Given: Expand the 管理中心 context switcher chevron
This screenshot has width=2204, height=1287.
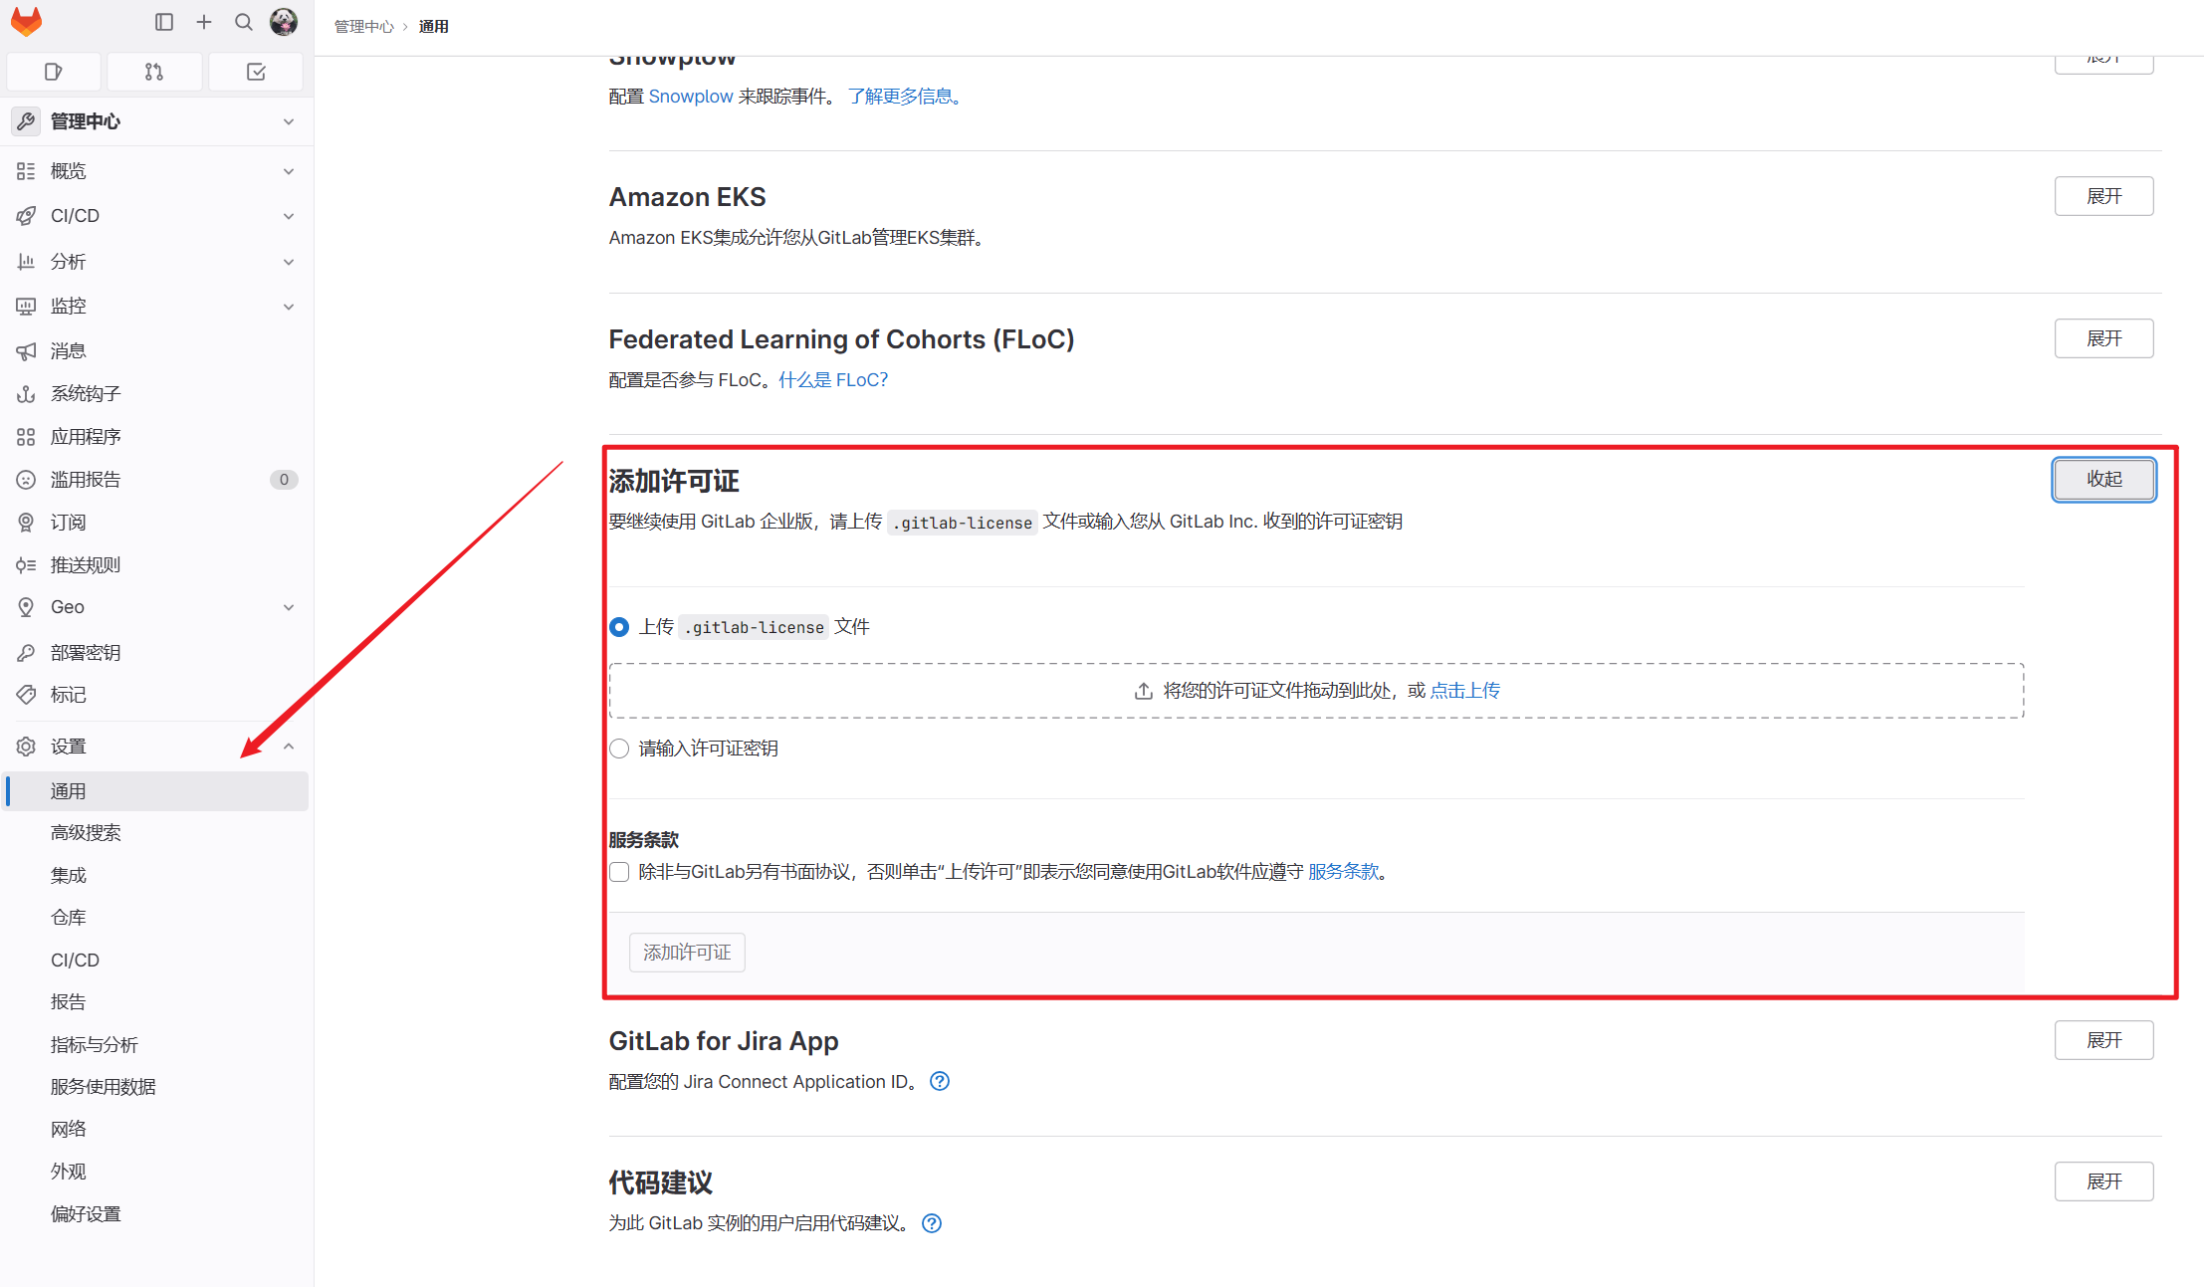Looking at the screenshot, I should (289, 121).
